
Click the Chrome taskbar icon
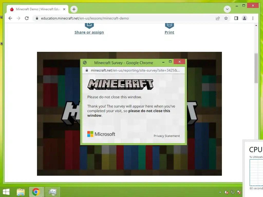(36, 192)
